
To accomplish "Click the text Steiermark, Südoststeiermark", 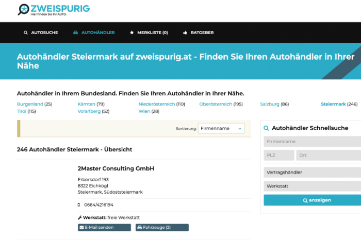I will click(x=110, y=192).
